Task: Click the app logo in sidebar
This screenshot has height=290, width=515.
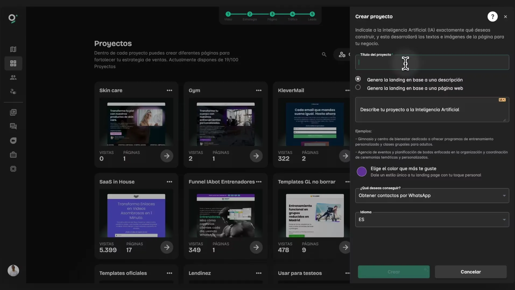Action: 13,19
